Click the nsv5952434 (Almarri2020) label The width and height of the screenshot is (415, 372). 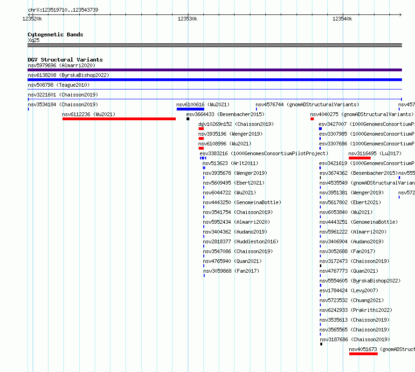pyautogui.click(x=236, y=222)
